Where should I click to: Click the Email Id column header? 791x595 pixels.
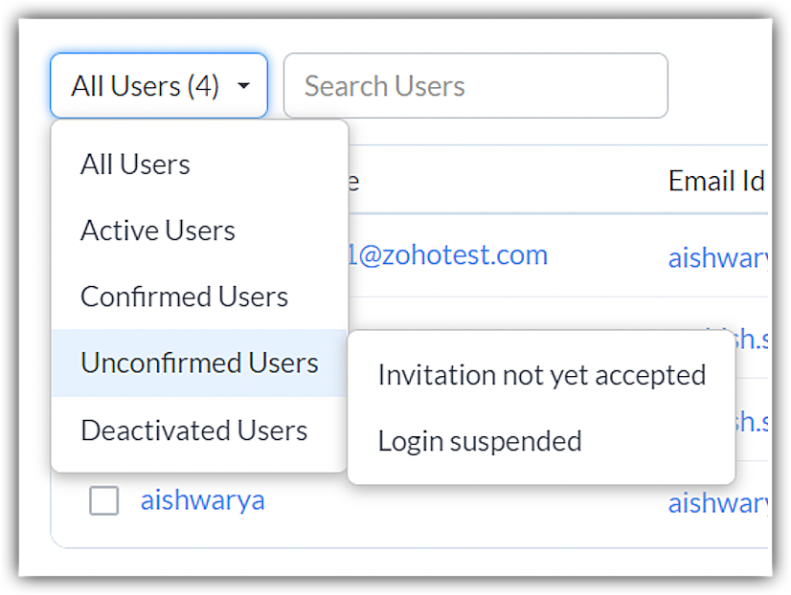click(715, 181)
